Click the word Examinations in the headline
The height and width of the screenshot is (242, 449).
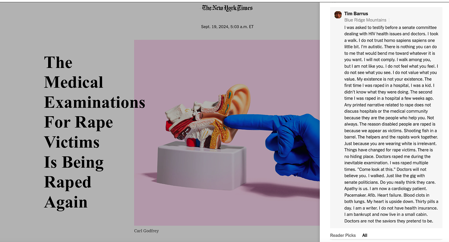(x=94, y=102)
